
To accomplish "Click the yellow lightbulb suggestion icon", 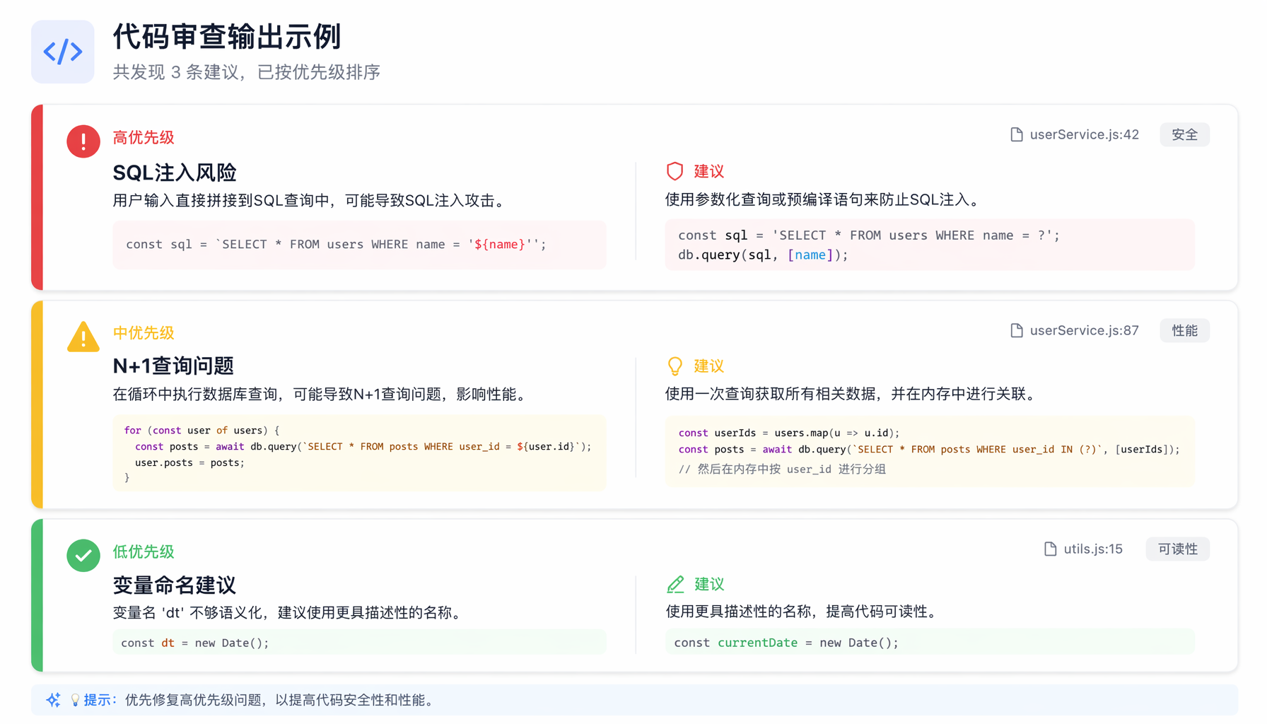I will [675, 366].
